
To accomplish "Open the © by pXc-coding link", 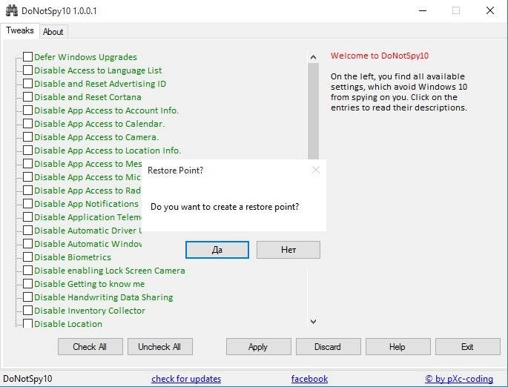I will point(459,379).
